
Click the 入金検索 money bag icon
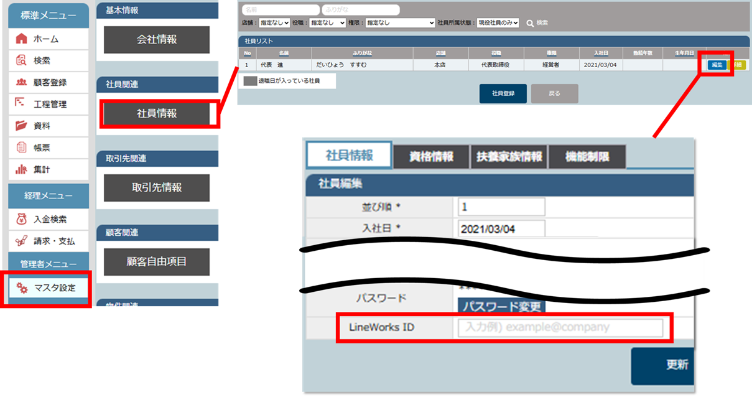(x=21, y=219)
